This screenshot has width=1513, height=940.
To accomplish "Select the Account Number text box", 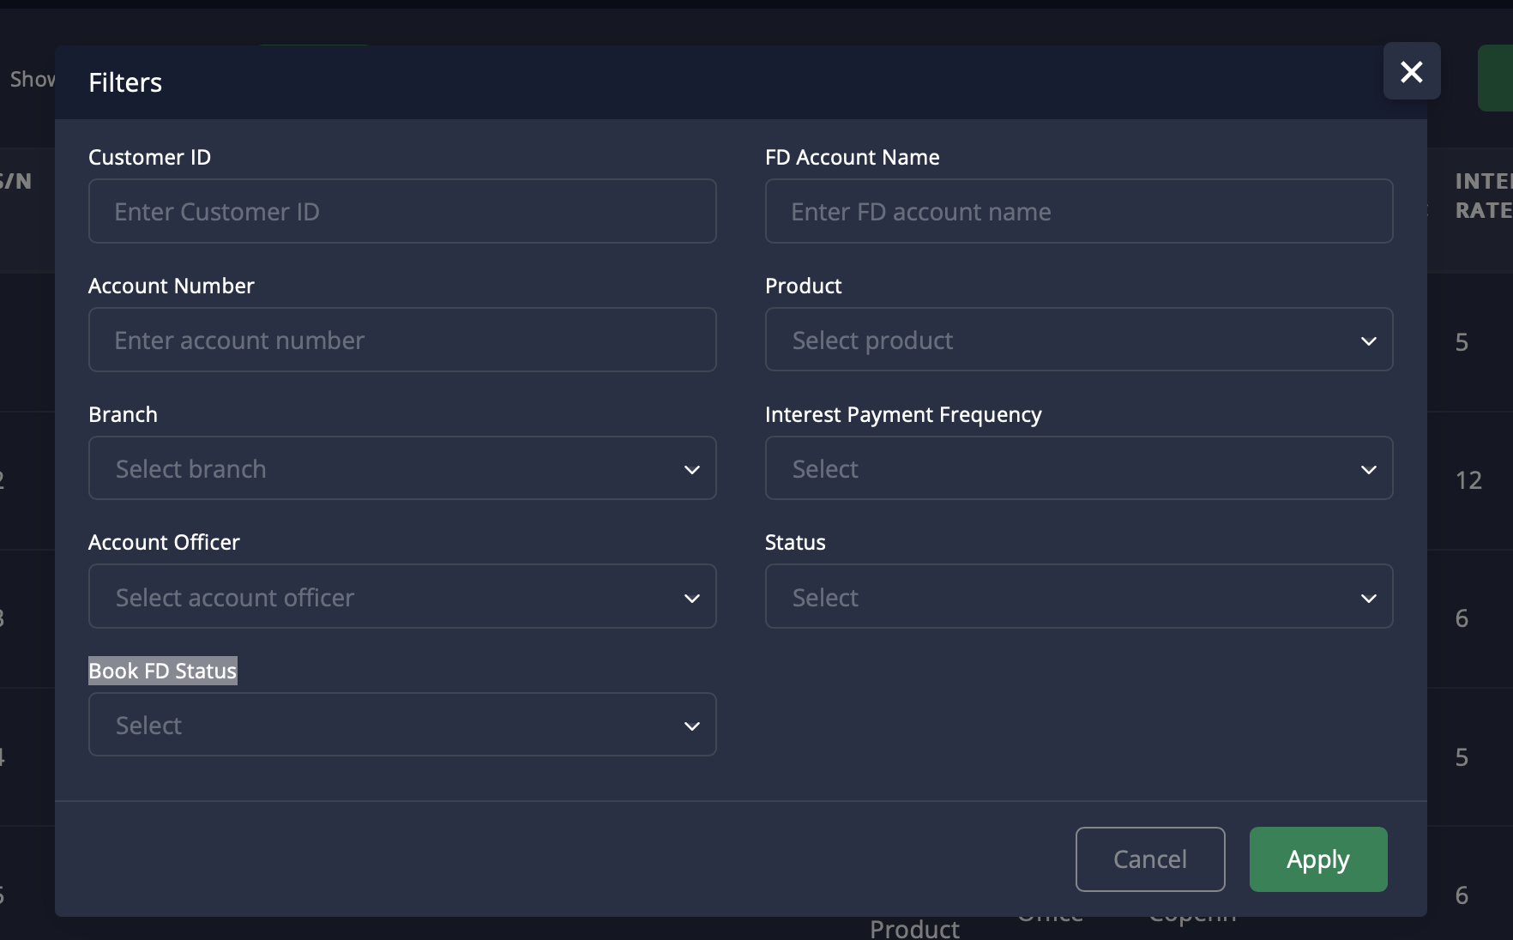I will pos(401,340).
